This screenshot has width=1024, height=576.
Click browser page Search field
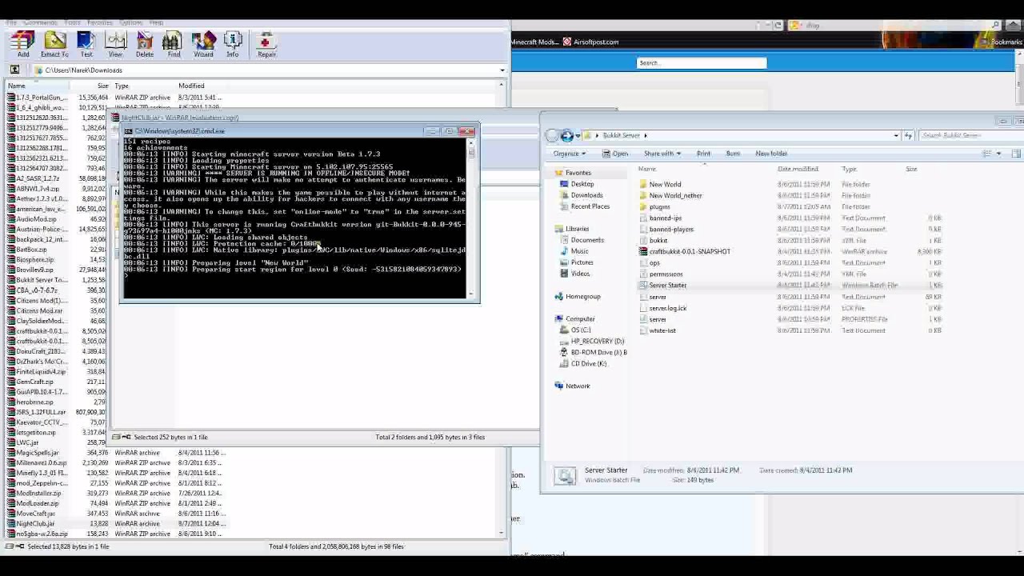[x=702, y=62]
